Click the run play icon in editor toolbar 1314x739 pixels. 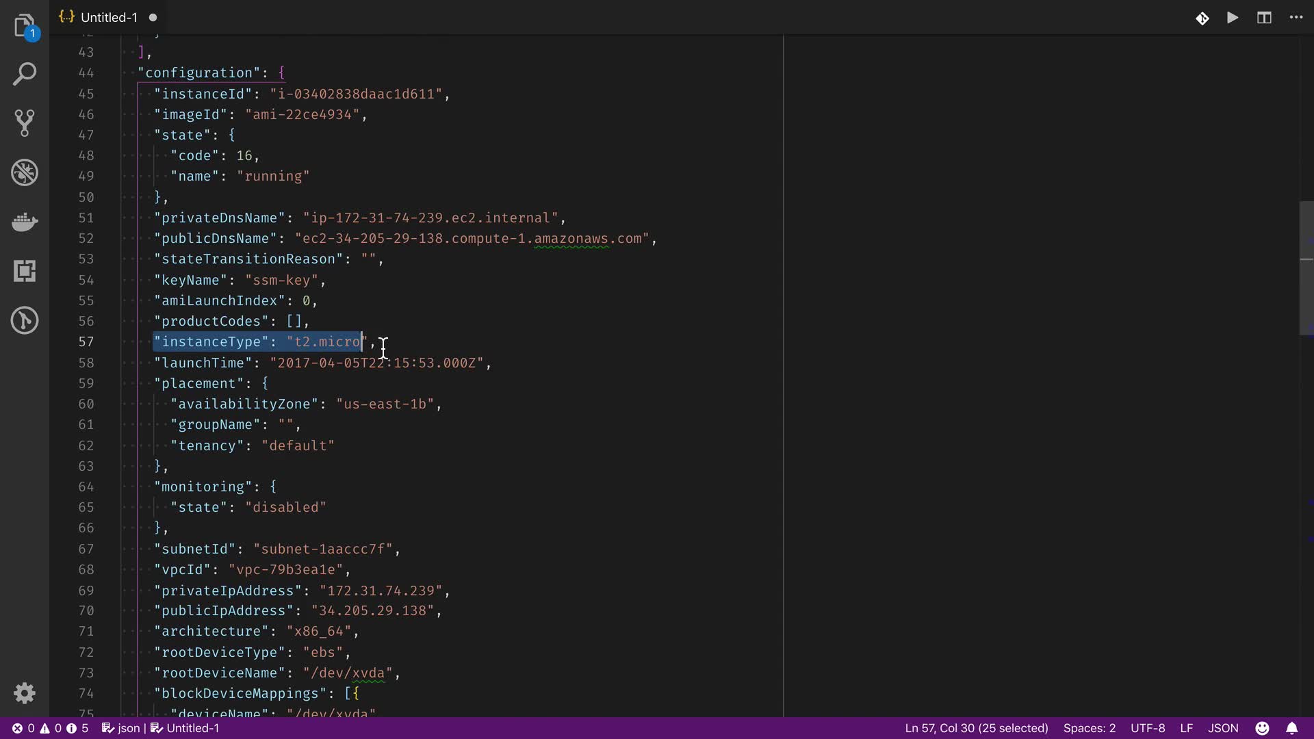point(1233,18)
